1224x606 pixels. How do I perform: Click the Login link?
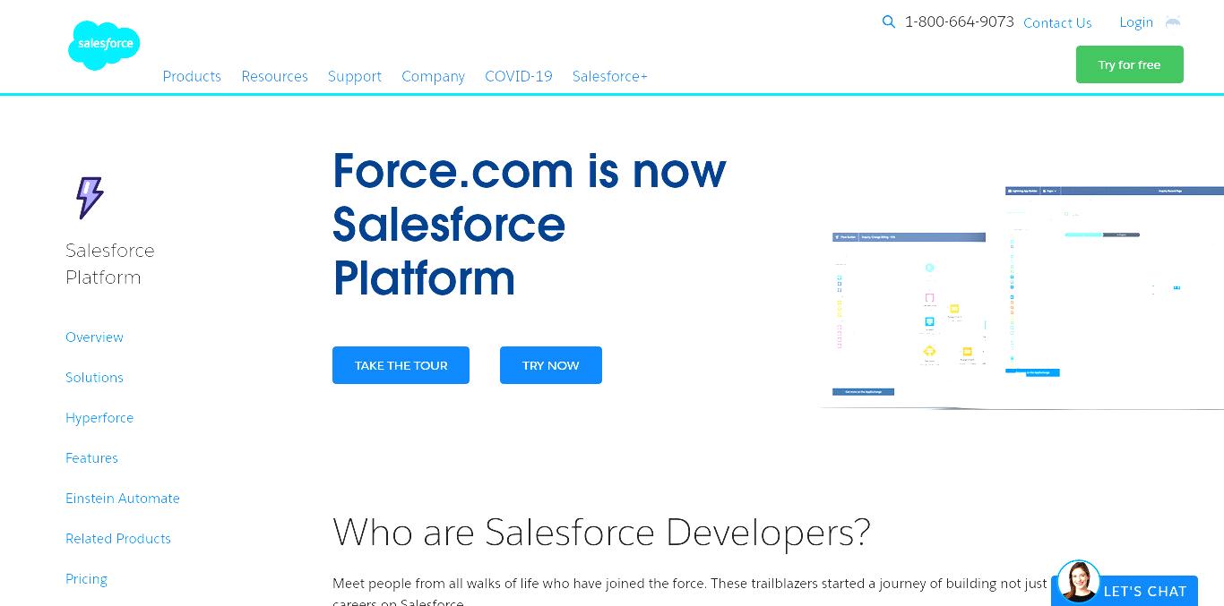[x=1136, y=22]
